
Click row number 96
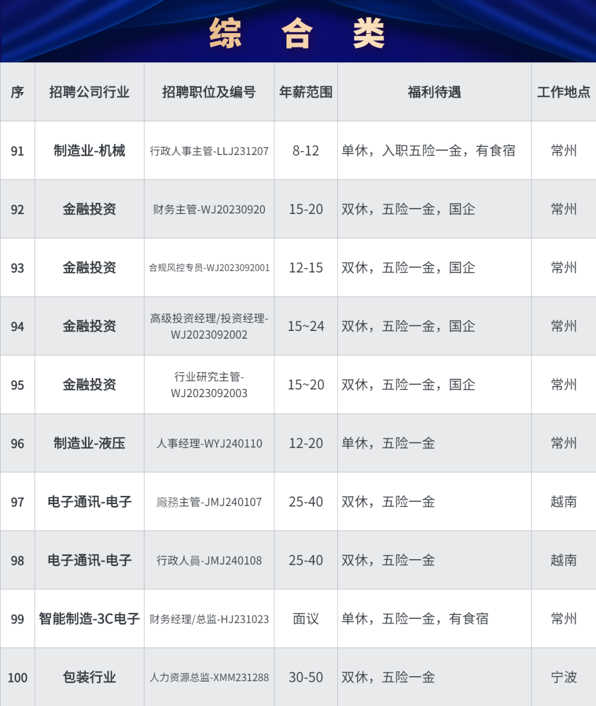(18, 443)
